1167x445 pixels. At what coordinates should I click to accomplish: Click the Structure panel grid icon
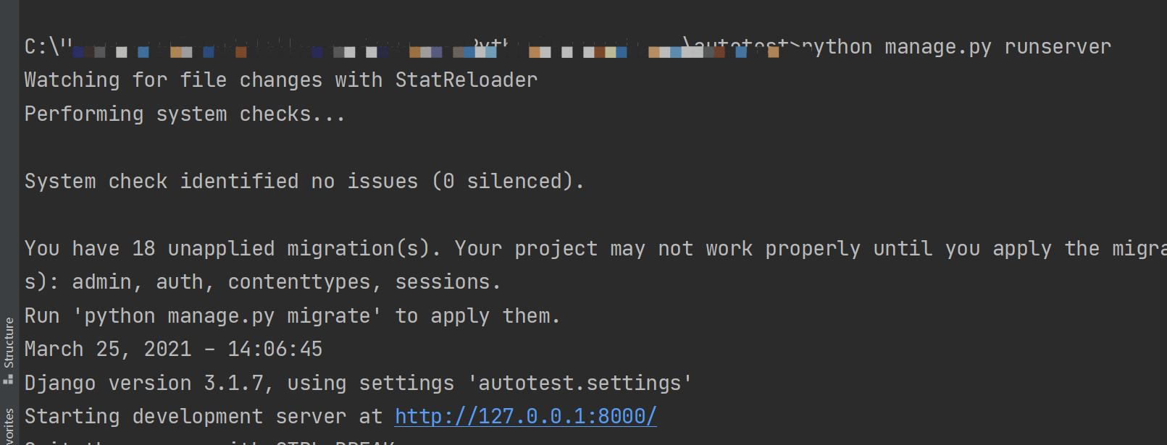click(x=9, y=378)
